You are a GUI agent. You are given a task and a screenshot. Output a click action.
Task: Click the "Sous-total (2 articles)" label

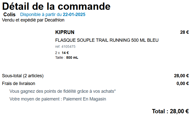click(x=23, y=76)
